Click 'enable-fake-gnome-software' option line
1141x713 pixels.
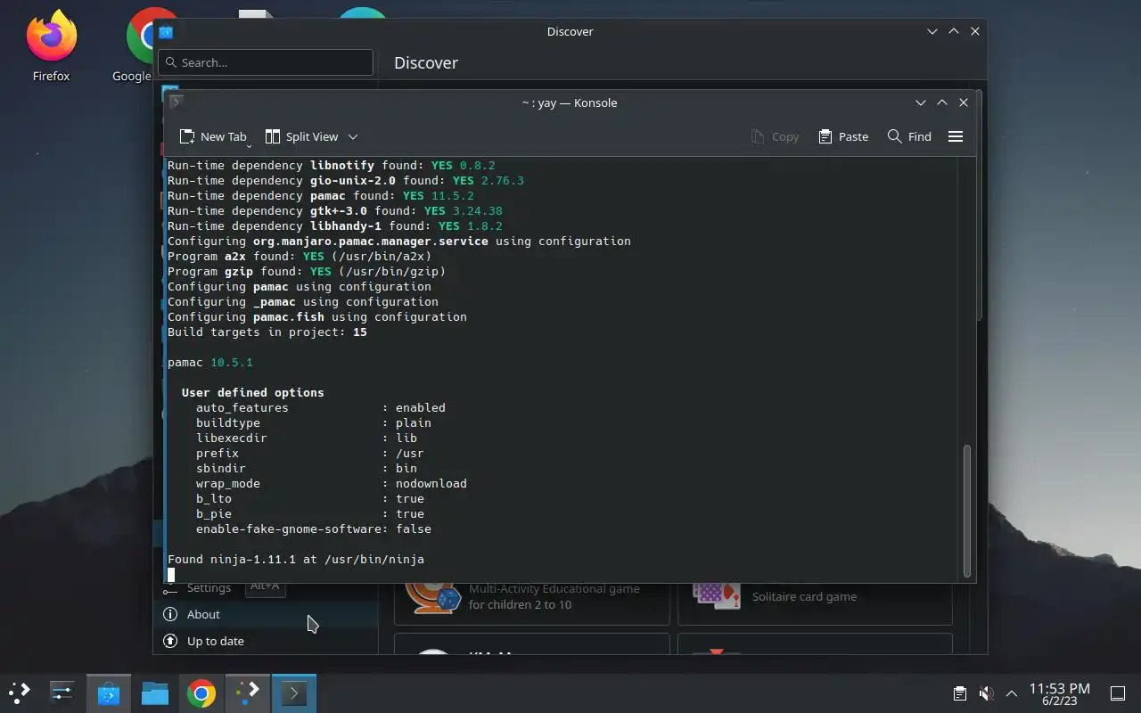coord(314,529)
